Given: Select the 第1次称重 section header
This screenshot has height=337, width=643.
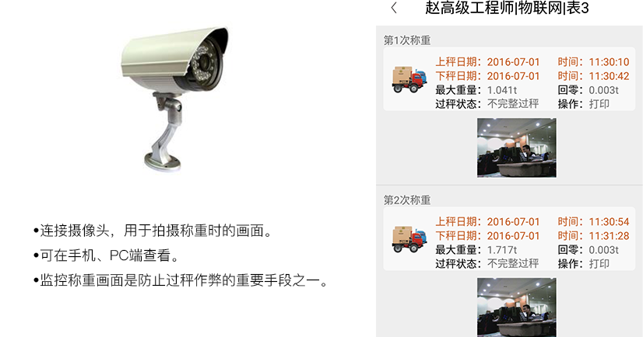Looking at the screenshot, I should point(407,40).
